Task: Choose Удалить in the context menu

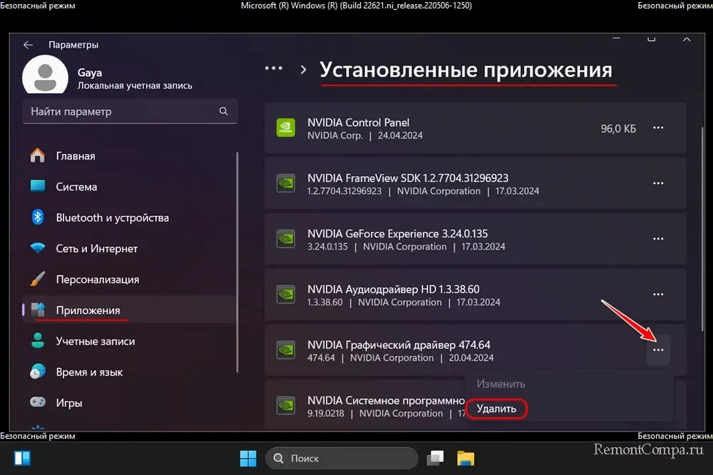Action: (x=496, y=409)
